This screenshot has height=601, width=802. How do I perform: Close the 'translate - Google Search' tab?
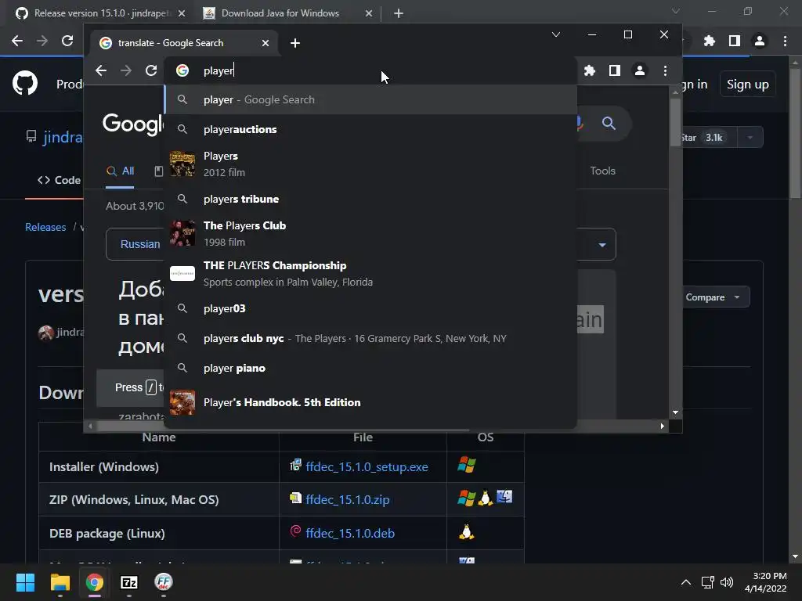pos(266,43)
